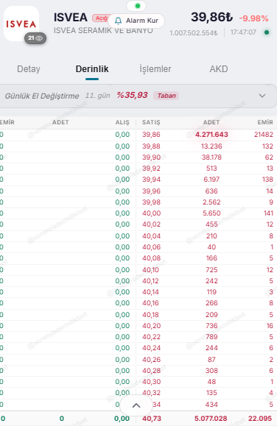277x426 pixels.
Task: Select the 40,04 sell price
Action: [x=151, y=236]
